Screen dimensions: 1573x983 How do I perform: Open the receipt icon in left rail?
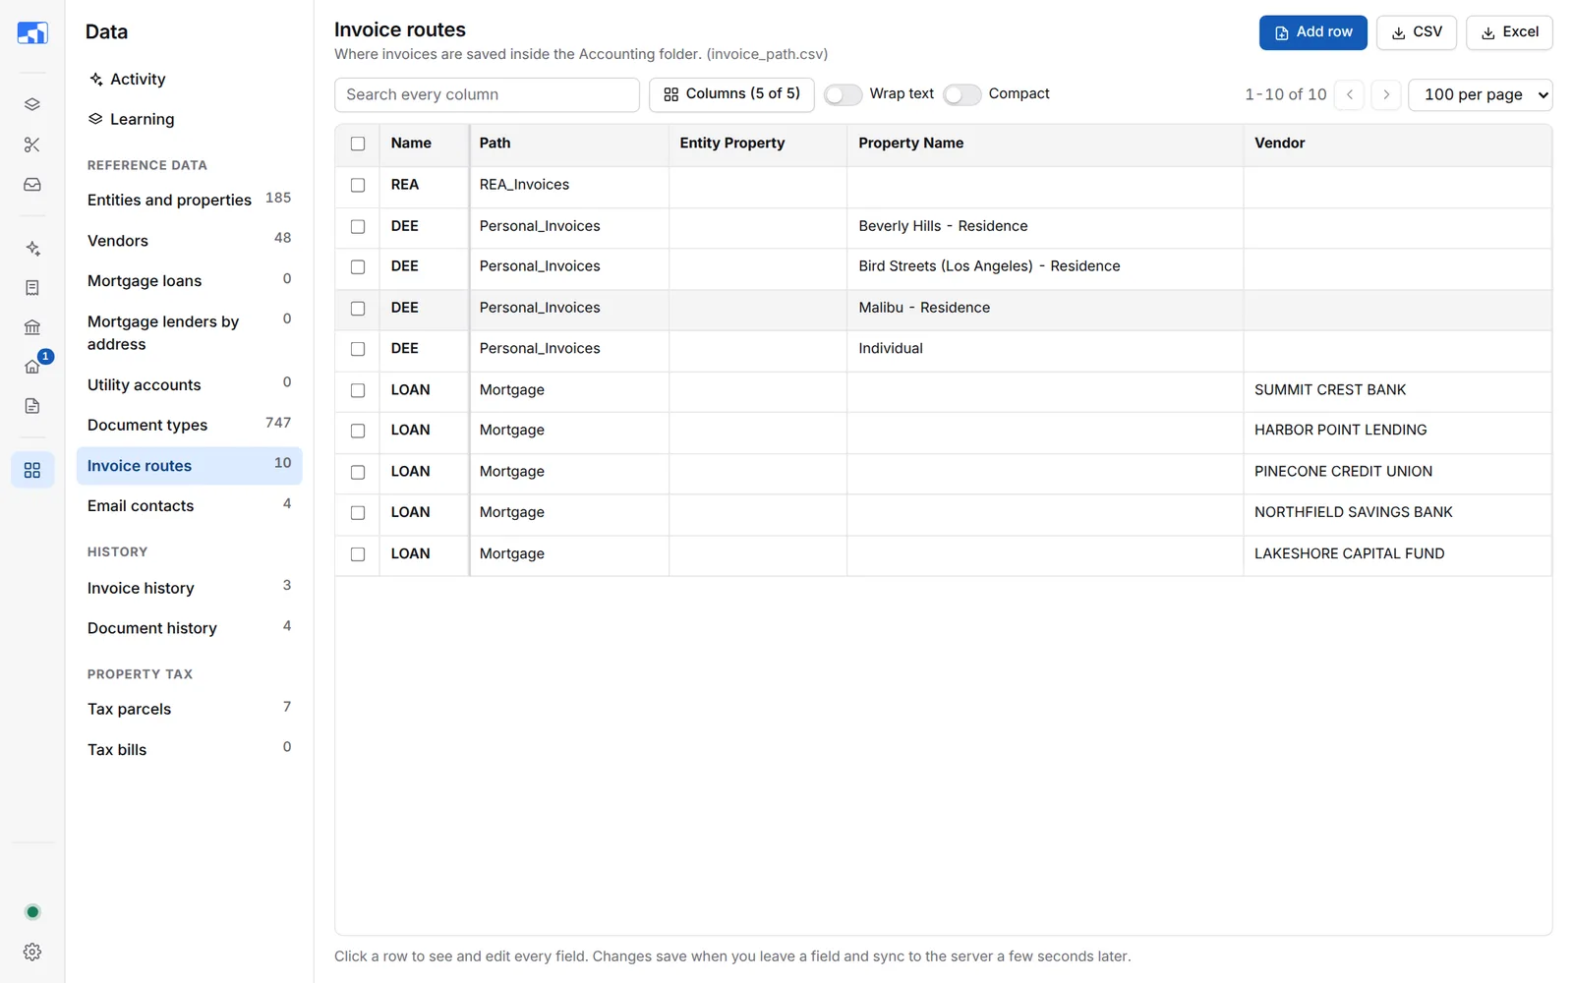(32, 288)
